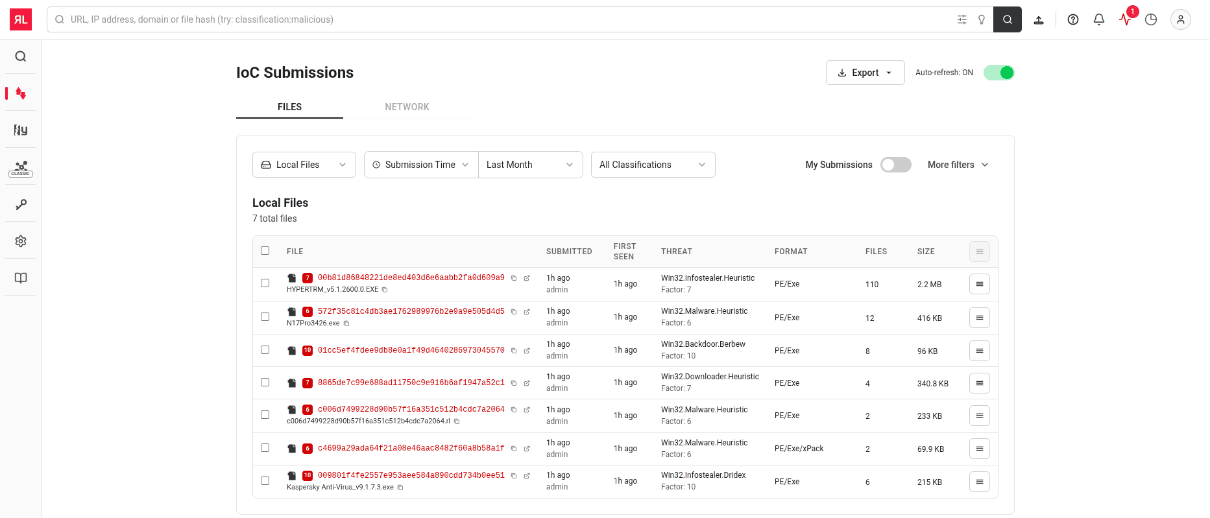Open hash link c006d7499228d90b57f16a351c512b4cdc7a2064
The image size is (1210, 518).
[x=411, y=409]
